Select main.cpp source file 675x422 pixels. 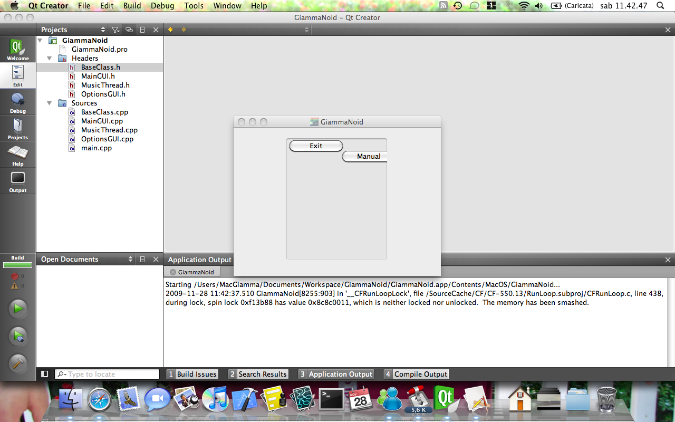(x=96, y=148)
